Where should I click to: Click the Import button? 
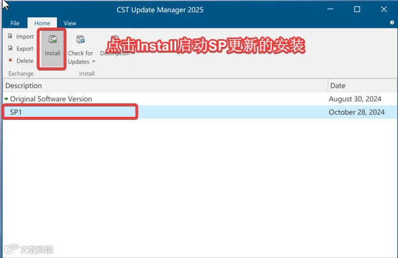(21, 37)
